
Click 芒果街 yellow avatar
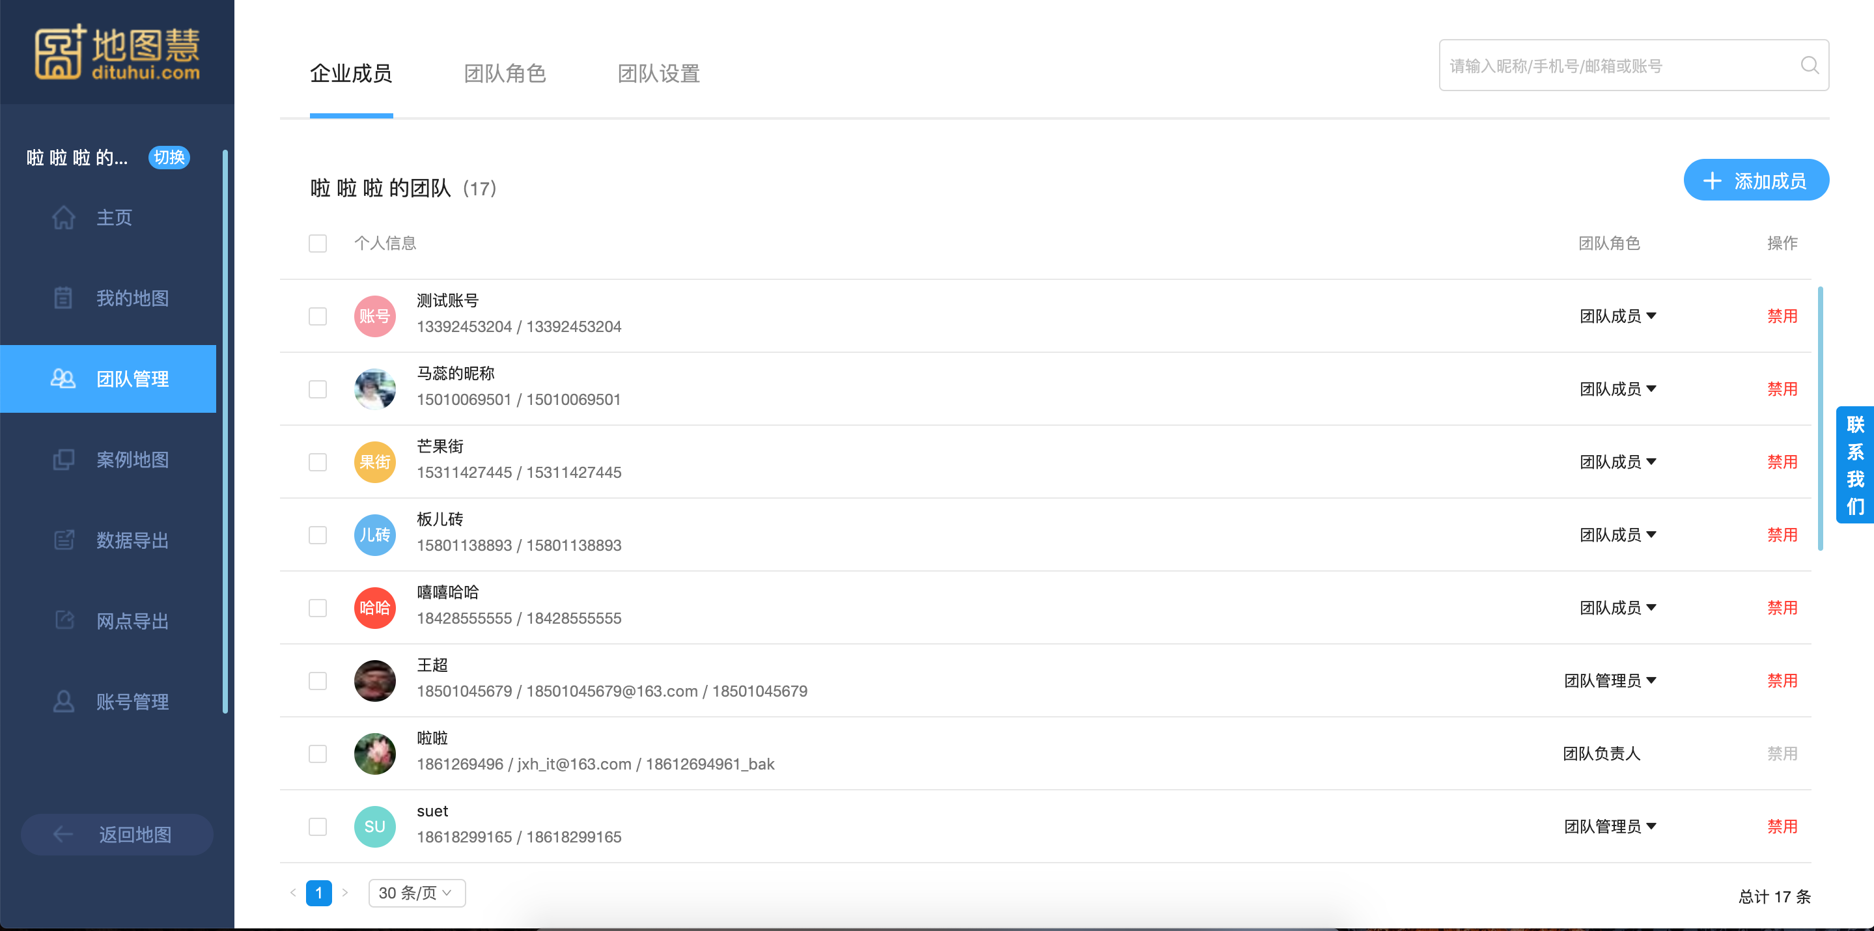(374, 462)
